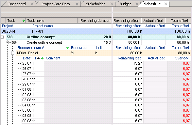Screen dimensions: 192x125
Task: Select the Comment column label
Action: pos(53,58)
